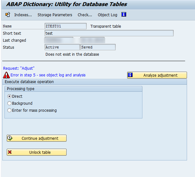Click the Last changed user field
Screen dimensions: 195x177
(x=59, y=40)
